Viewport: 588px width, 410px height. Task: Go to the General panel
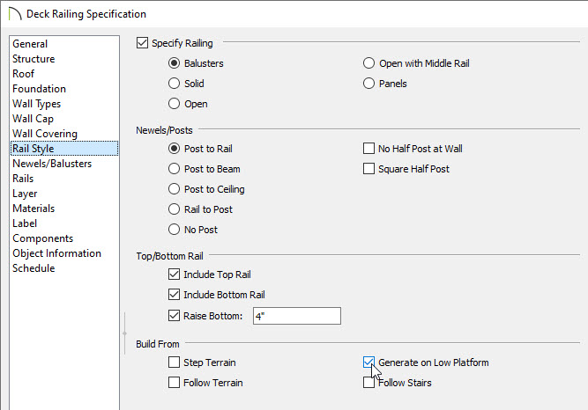pyautogui.click(x=30, y=44)
